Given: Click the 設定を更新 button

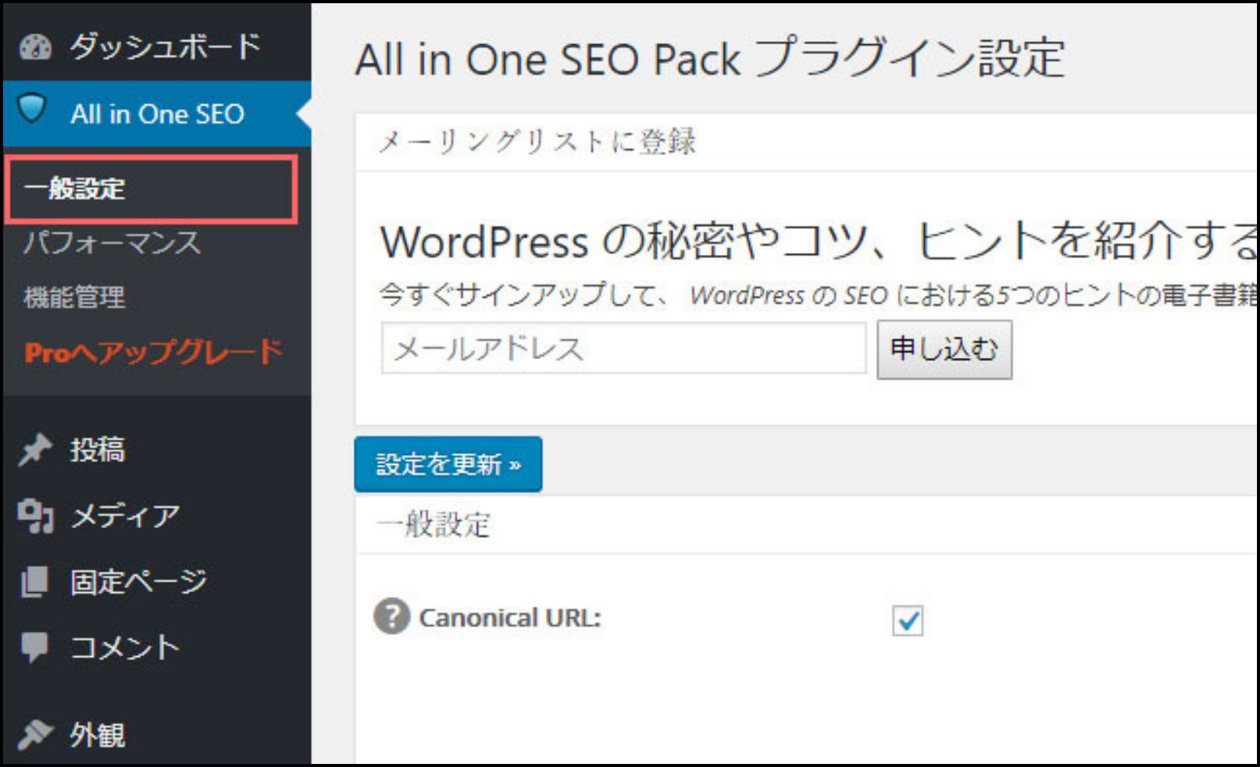Looking at the screenshot, I should point(448,464).
